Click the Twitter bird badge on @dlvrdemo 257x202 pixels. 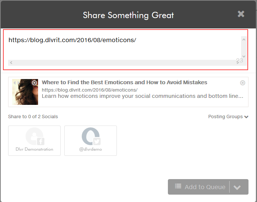97,141
